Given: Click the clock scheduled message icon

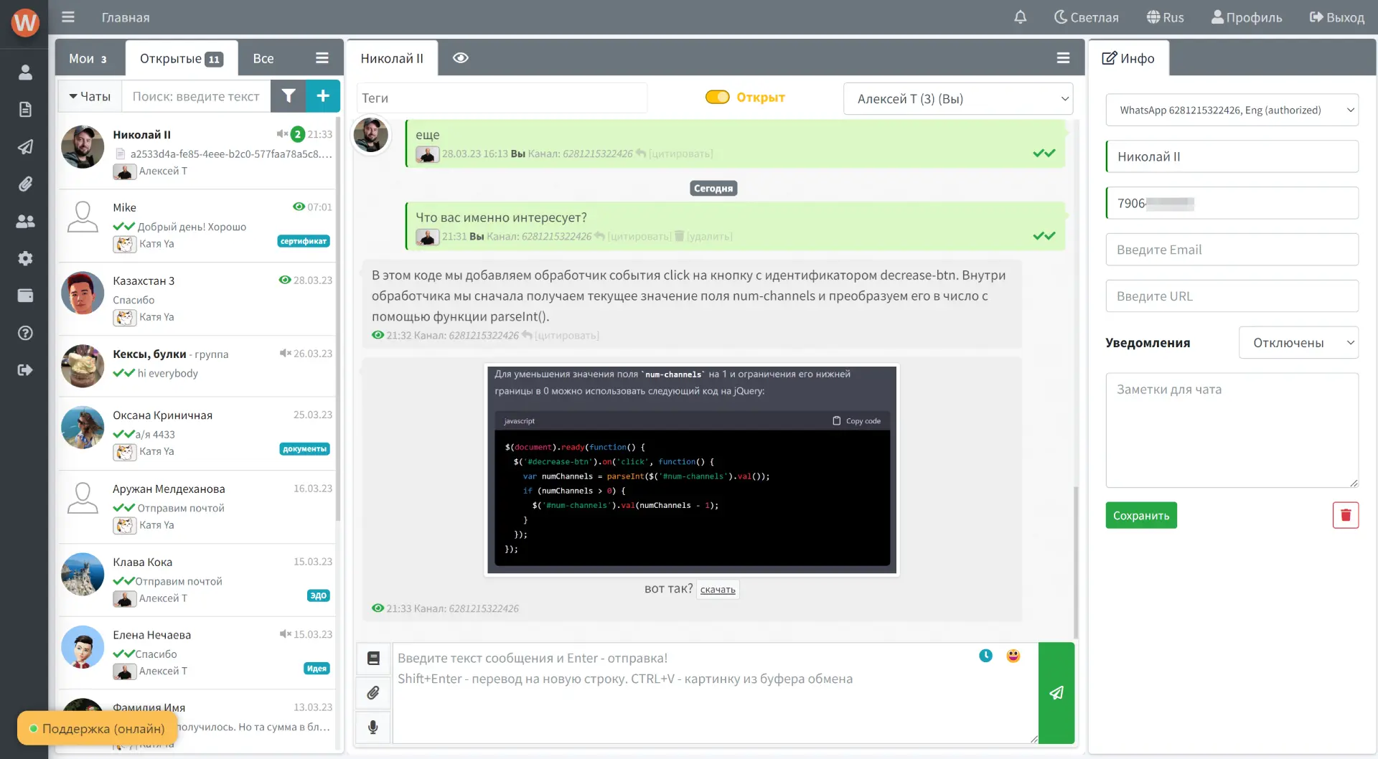Looking at the screenshot, I should click(985, 656).
